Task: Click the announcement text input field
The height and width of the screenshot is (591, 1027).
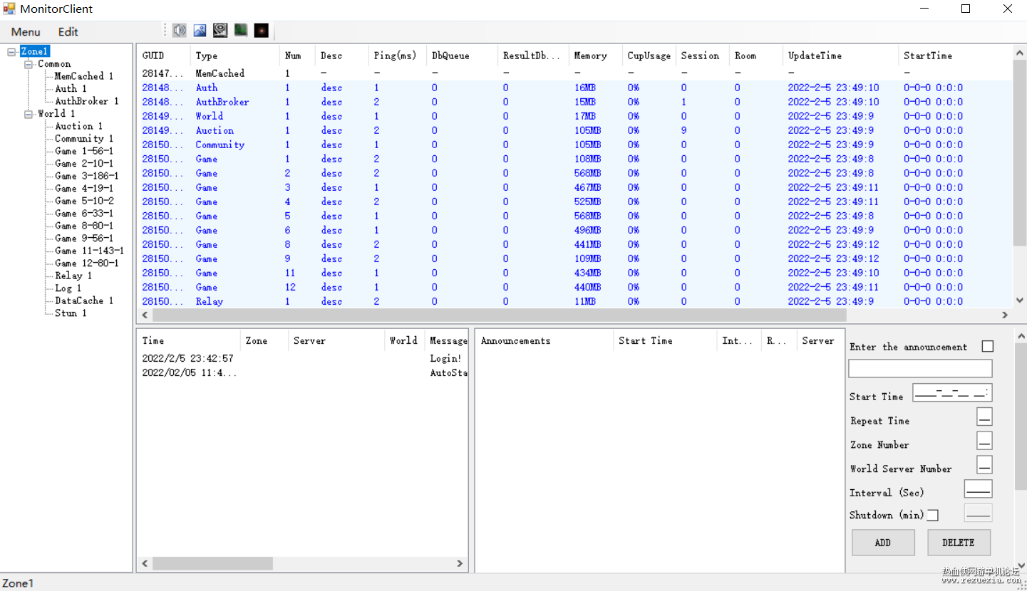Action: point(920,368)
